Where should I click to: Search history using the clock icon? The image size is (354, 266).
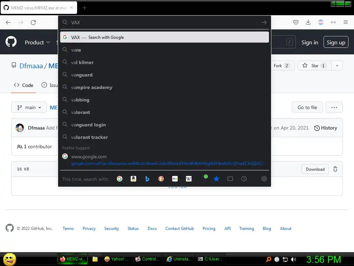pos(244,179)
